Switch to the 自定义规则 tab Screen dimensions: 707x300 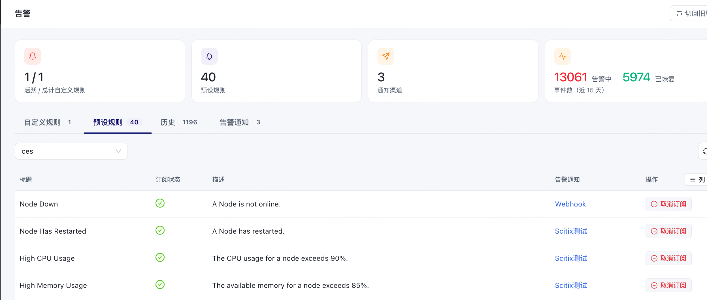tap(48, 122)
